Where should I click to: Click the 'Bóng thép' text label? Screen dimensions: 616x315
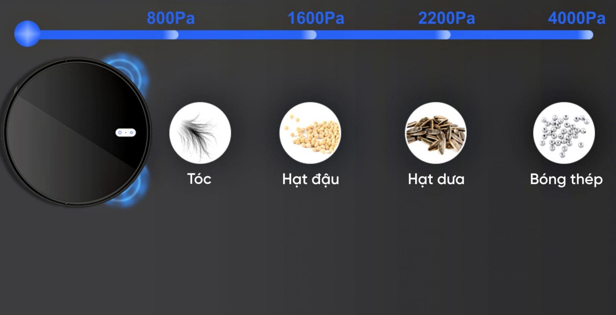566,179
